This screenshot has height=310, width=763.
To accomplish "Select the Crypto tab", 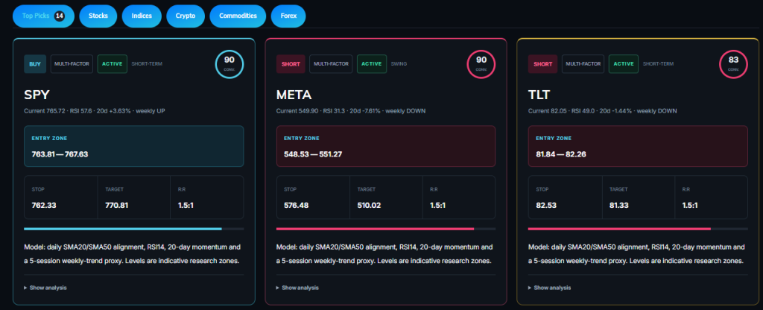I will click(186, 16).
